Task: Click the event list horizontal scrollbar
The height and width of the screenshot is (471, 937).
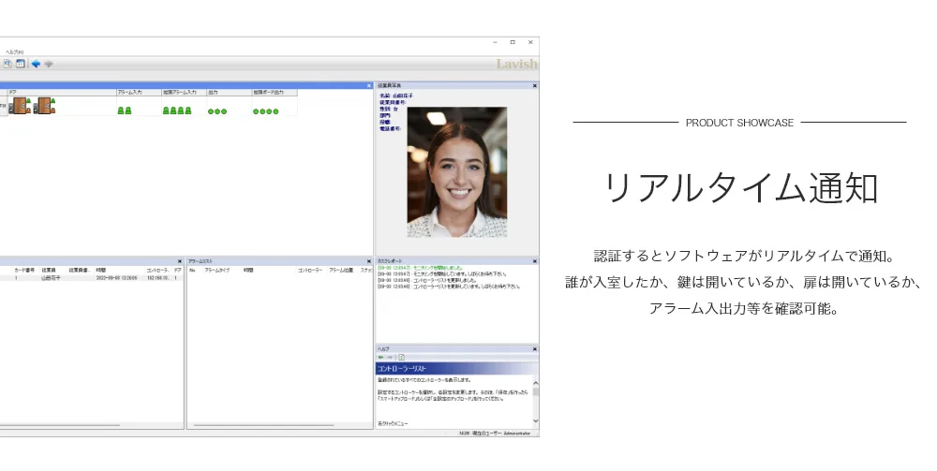Action: pos(60,426)
